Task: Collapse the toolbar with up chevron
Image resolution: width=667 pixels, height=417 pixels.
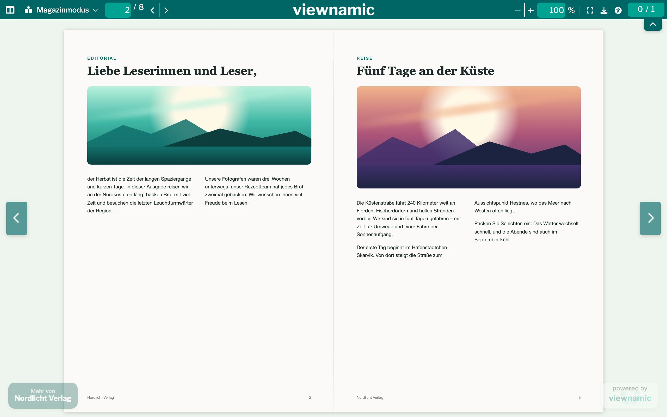Action: tap(653, 24)
